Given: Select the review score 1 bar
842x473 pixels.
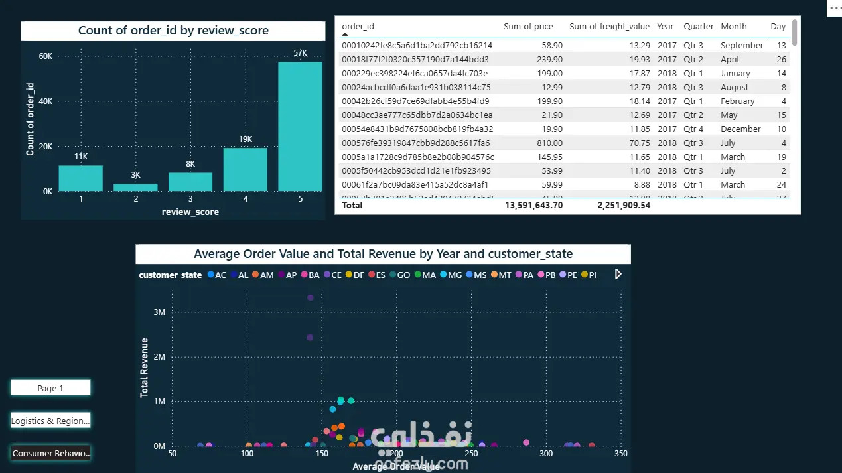Looking at the screenshot, I should (81, 178).
